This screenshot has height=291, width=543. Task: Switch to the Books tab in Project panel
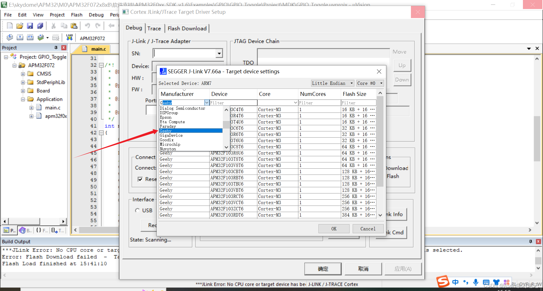25,231
